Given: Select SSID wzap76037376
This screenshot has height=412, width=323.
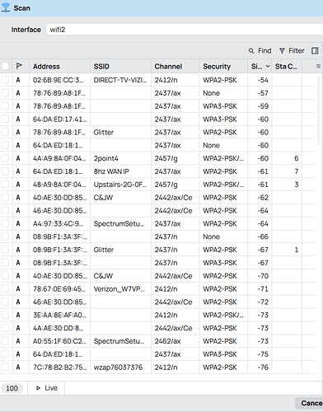Looking at the screenshot, I should coord(118,368).
